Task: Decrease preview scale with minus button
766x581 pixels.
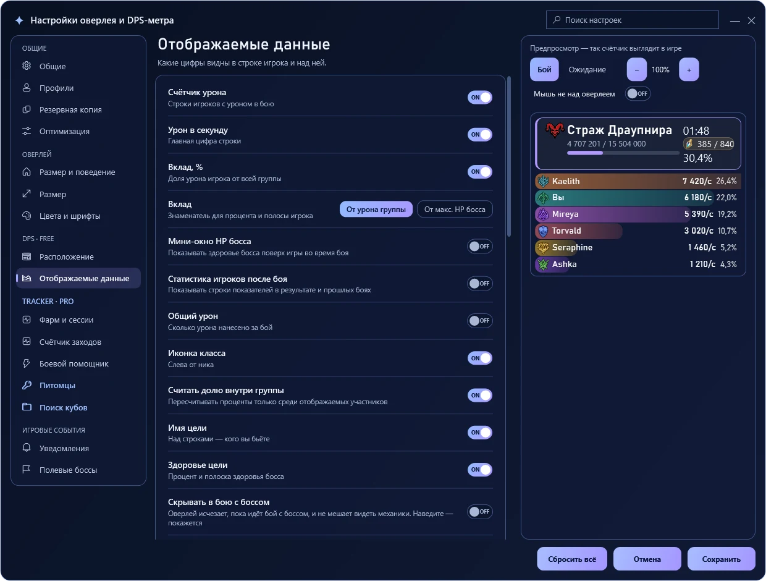Action: pos(637,70)
